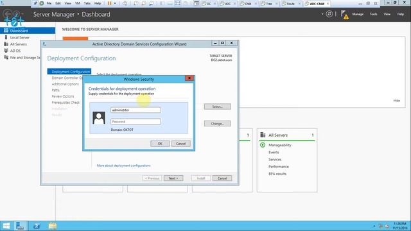
Task: Confirm credentials with the OK button
Action: (160, 144)
